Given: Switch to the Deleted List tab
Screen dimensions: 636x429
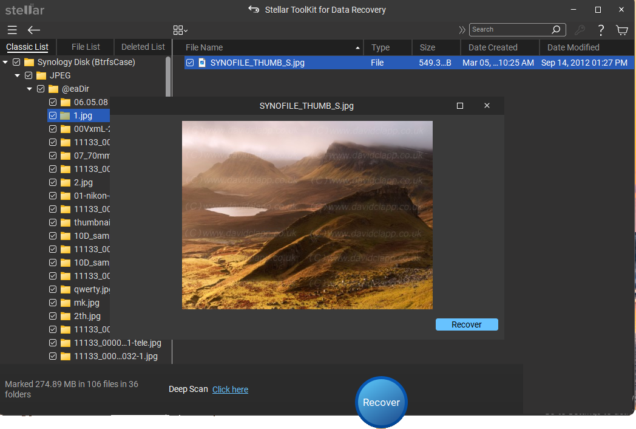Looking at the screenshot, I should pos(143,47).
